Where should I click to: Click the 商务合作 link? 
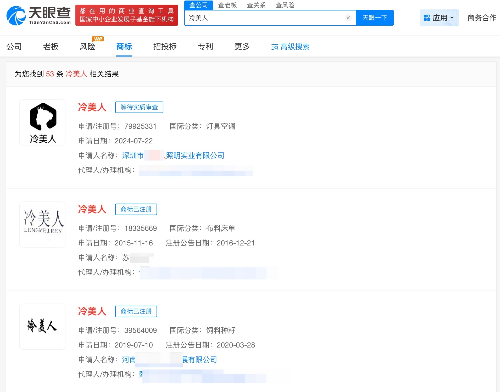click(482, 17)
